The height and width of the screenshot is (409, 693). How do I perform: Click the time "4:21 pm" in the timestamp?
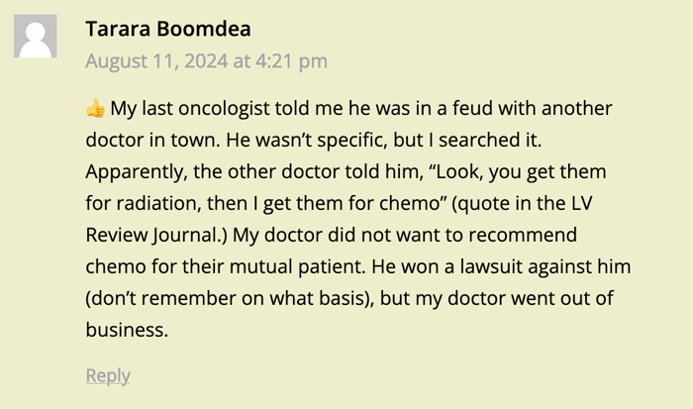tap(290, 61)
